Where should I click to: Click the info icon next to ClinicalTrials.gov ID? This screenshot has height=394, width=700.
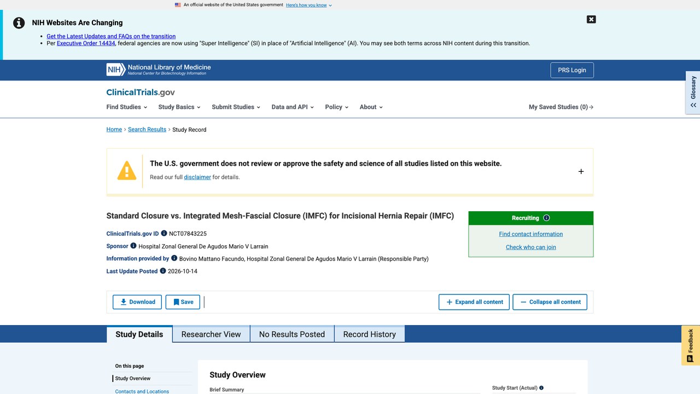point(164,234)
